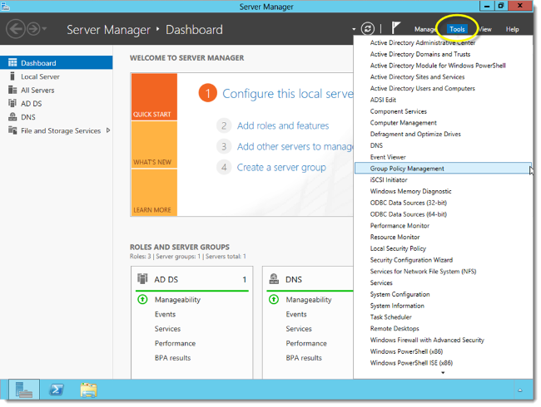The height and width of the screenshot is (407, 541).
Task: Click the Dashboard grid icon in sidebar
Action: click(x=12, y=62)
